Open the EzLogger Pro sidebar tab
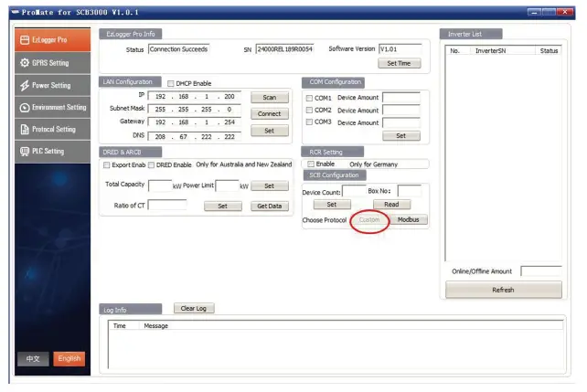Screen dimensions: 587x392 click(52, 39)
